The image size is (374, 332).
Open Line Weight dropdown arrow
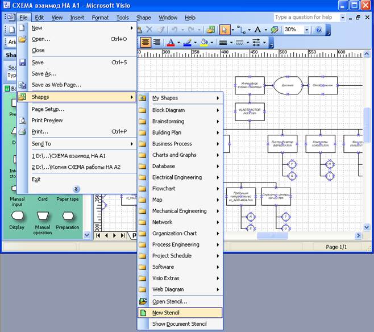coord(231,43)
